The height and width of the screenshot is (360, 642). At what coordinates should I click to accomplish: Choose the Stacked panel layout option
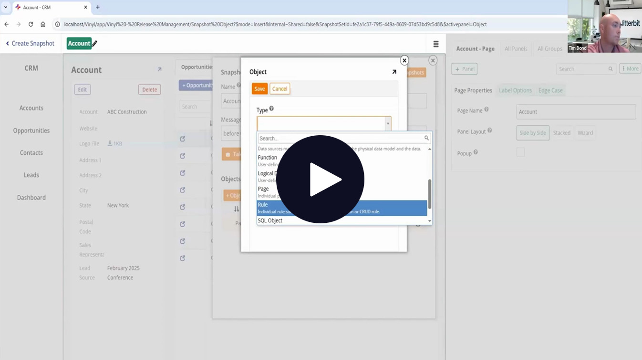[x=561, y=133]
